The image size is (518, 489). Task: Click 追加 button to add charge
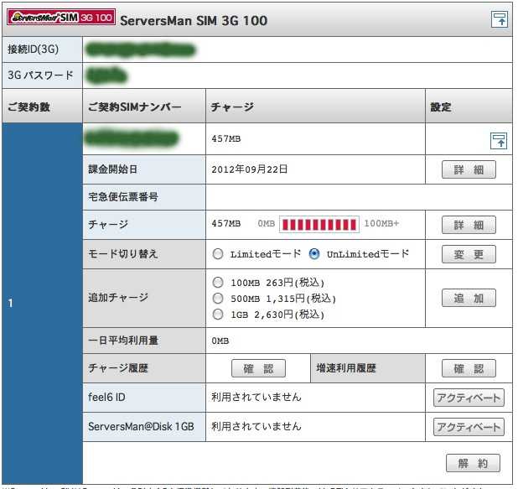(469, 298)
